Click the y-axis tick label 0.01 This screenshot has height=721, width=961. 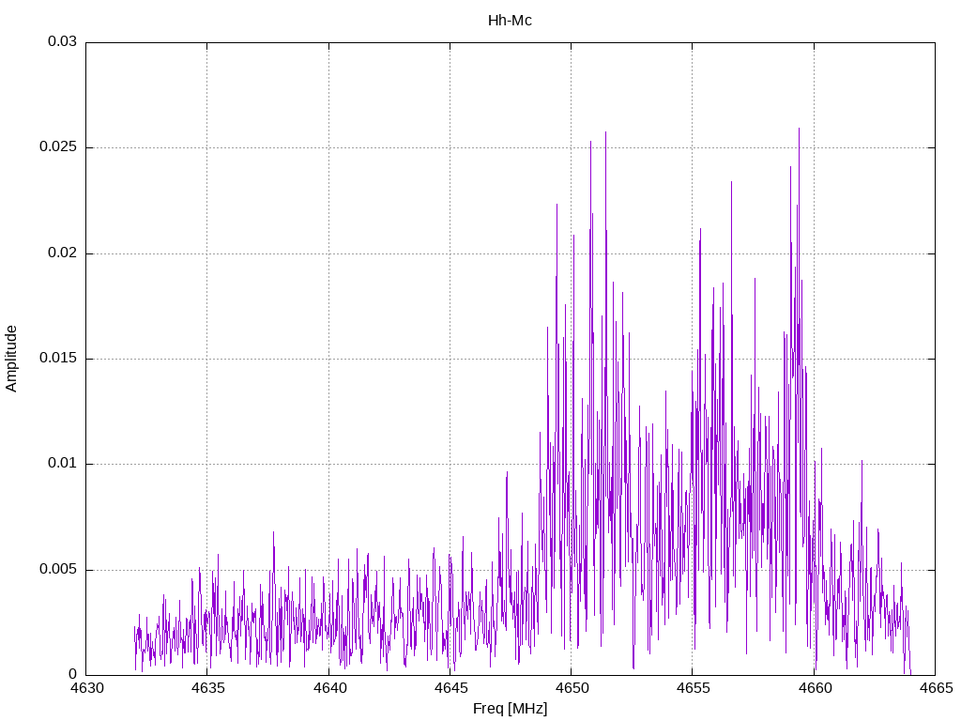(x=63, y=464)
